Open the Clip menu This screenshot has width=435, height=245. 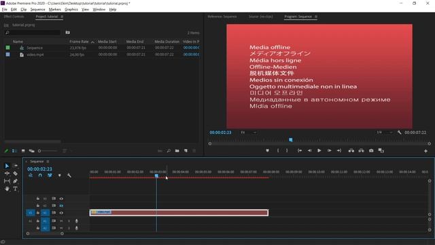(24, 10)
